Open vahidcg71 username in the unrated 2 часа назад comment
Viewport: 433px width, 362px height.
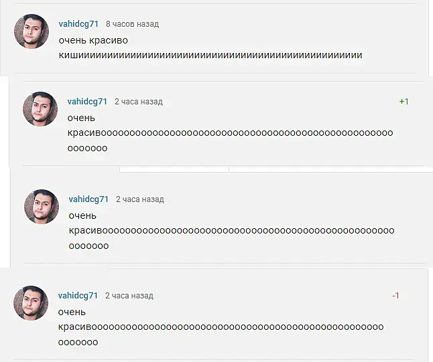click(88, 199)
